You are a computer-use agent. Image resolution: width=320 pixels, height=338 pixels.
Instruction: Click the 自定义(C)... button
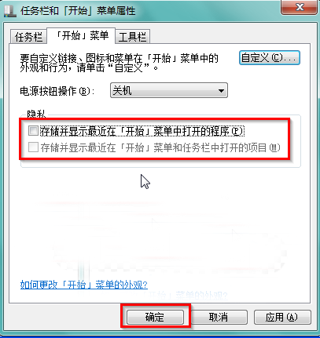[270, 58]
